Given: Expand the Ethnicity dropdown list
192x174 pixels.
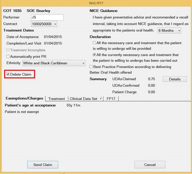Looking at the screenshot, I should pyautogui.click(x=54, y=63).
